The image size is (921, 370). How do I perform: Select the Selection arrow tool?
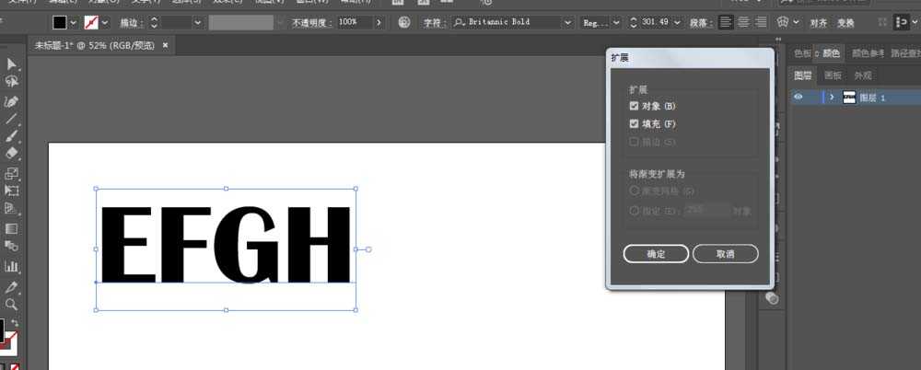(11, 64)
